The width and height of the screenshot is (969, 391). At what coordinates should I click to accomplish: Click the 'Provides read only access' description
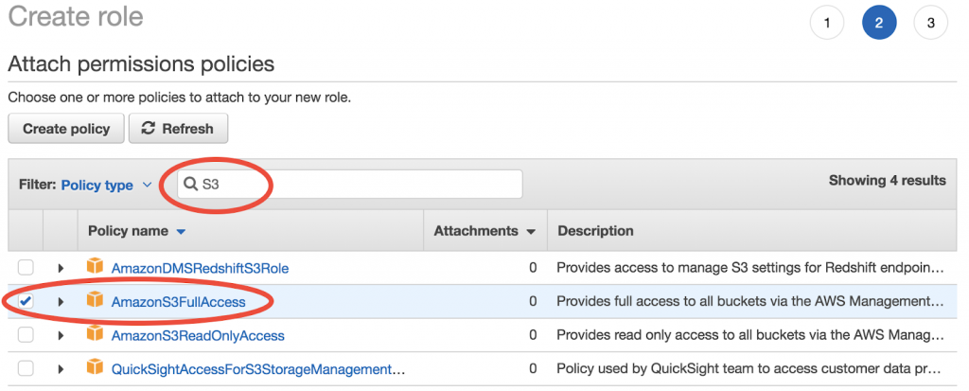[x=750, y=335]
